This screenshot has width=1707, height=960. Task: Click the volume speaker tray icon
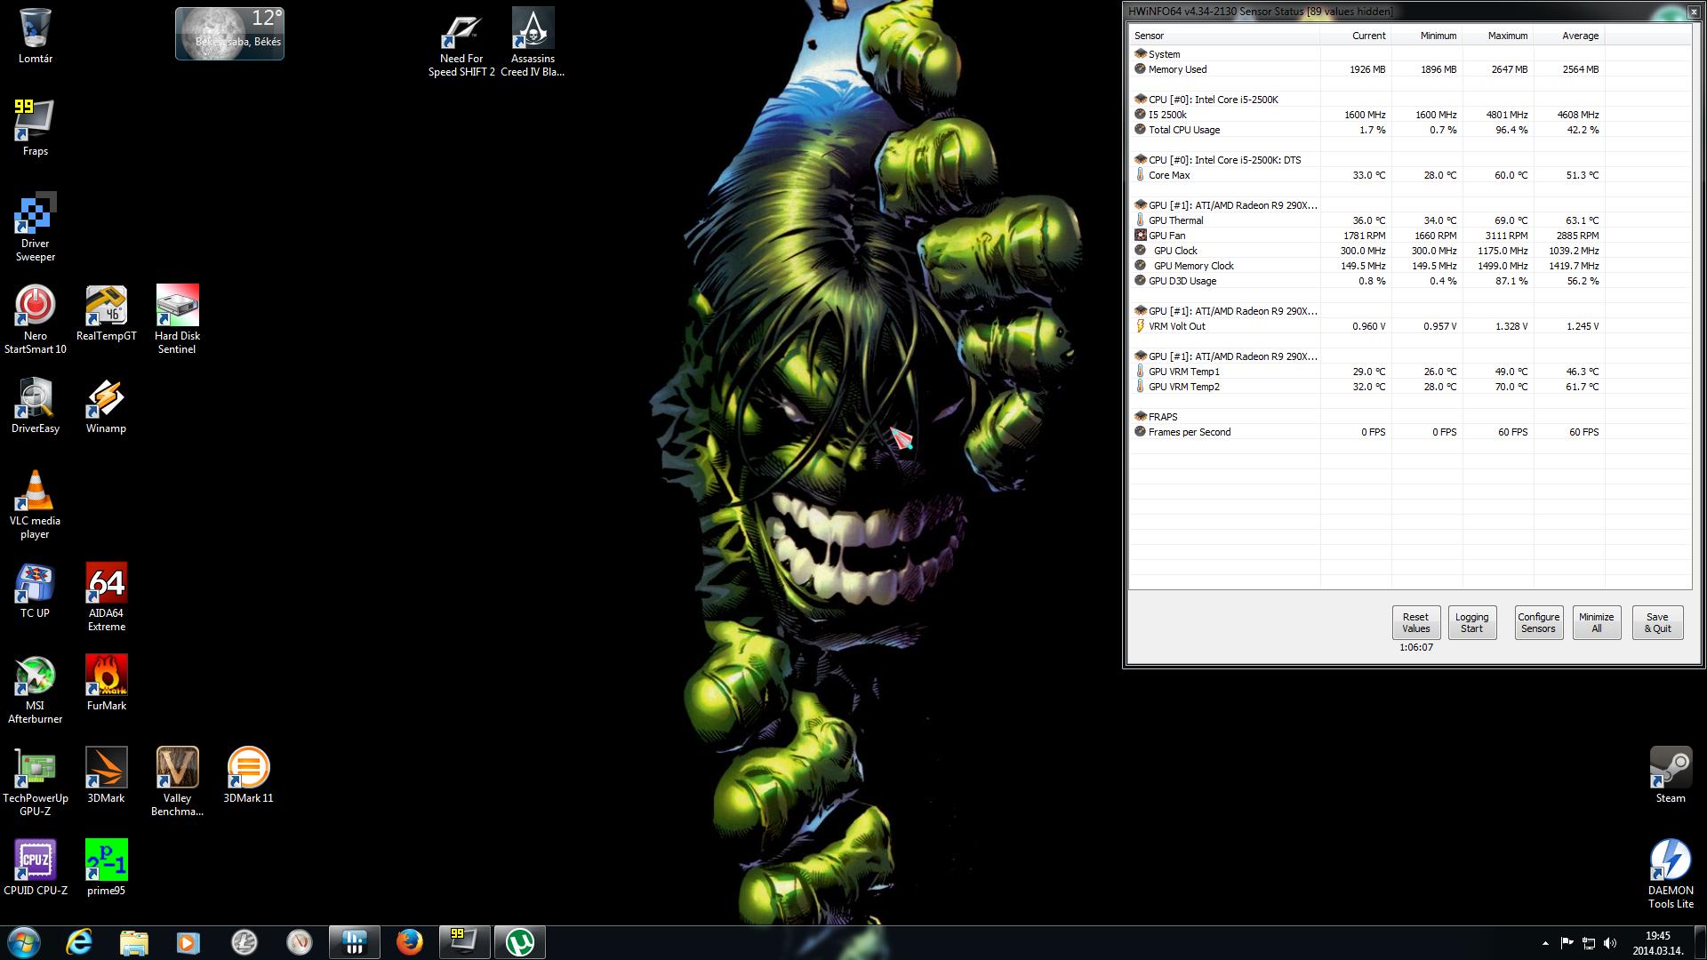click(x=1609, y=943)
